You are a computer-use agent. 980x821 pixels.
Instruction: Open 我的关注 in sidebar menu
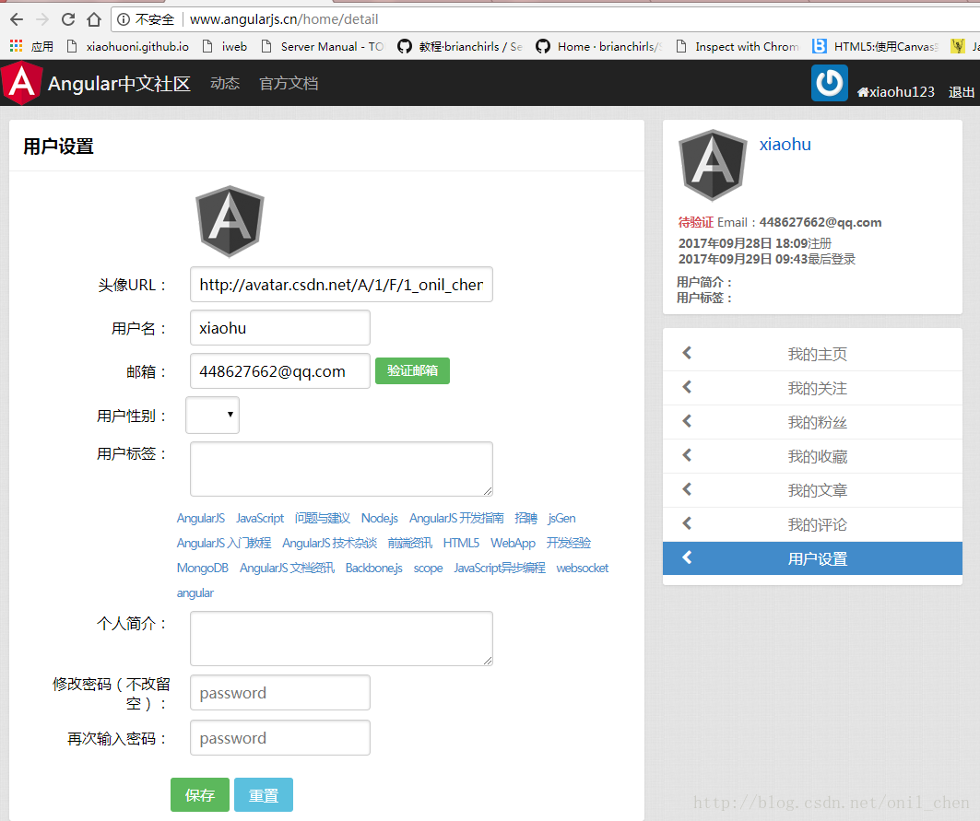pyautogui.click(x=812, y=388)
